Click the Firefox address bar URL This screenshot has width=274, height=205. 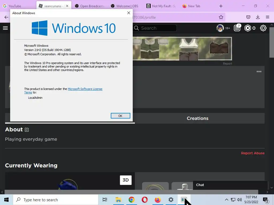pyautogui.click(x=144, y=17)
